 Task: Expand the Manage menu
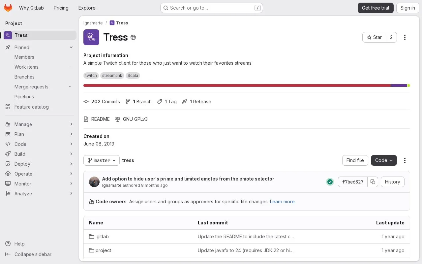[40, 124]
